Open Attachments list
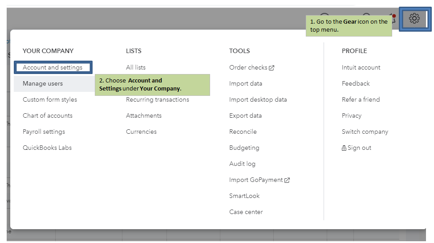The width and height of the screenshot is (434, 243). click(x=144, y=115)
